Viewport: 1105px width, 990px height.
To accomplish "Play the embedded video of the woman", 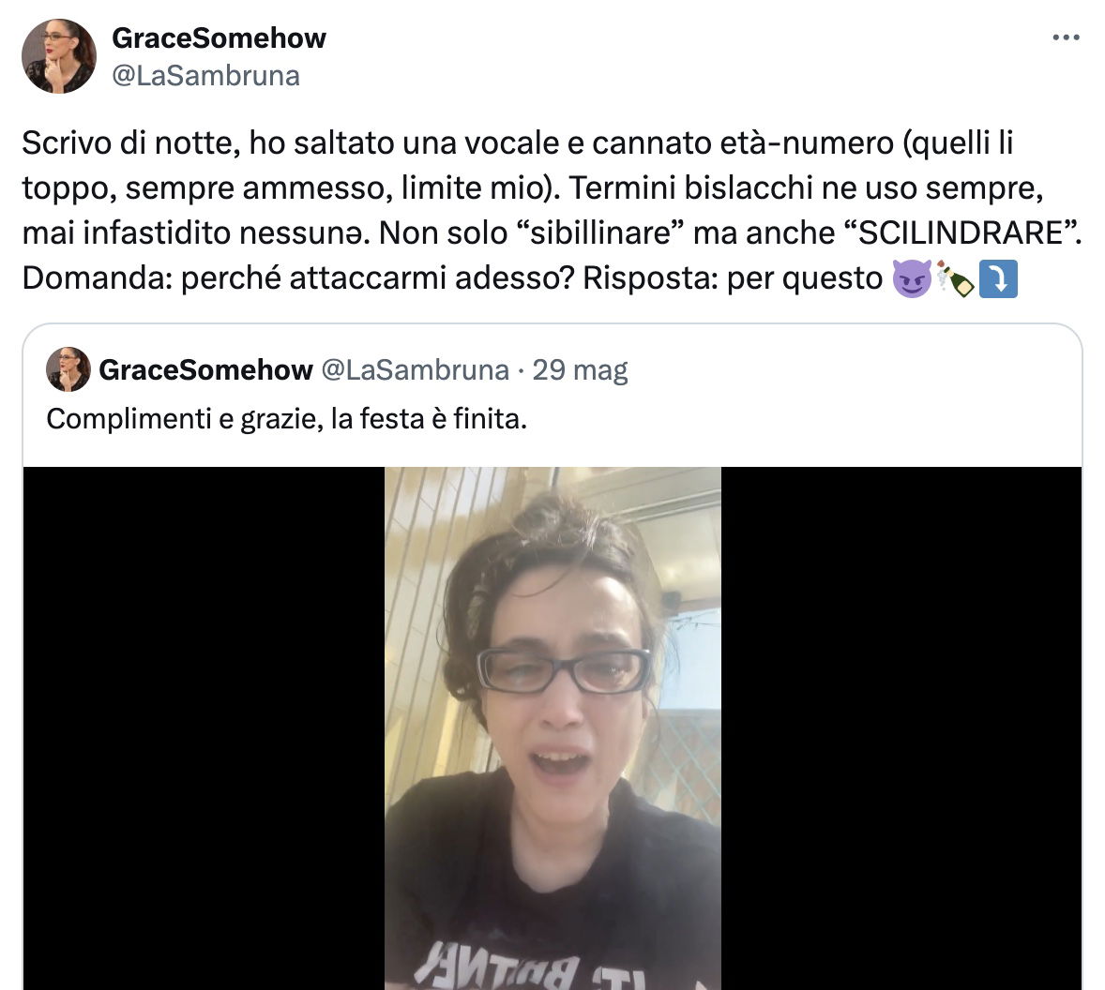I will pos(552,728).
